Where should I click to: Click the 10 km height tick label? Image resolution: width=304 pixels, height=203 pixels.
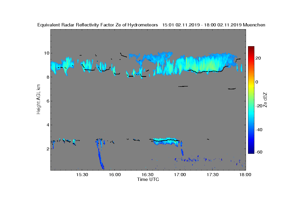click(x=47, y=53)
